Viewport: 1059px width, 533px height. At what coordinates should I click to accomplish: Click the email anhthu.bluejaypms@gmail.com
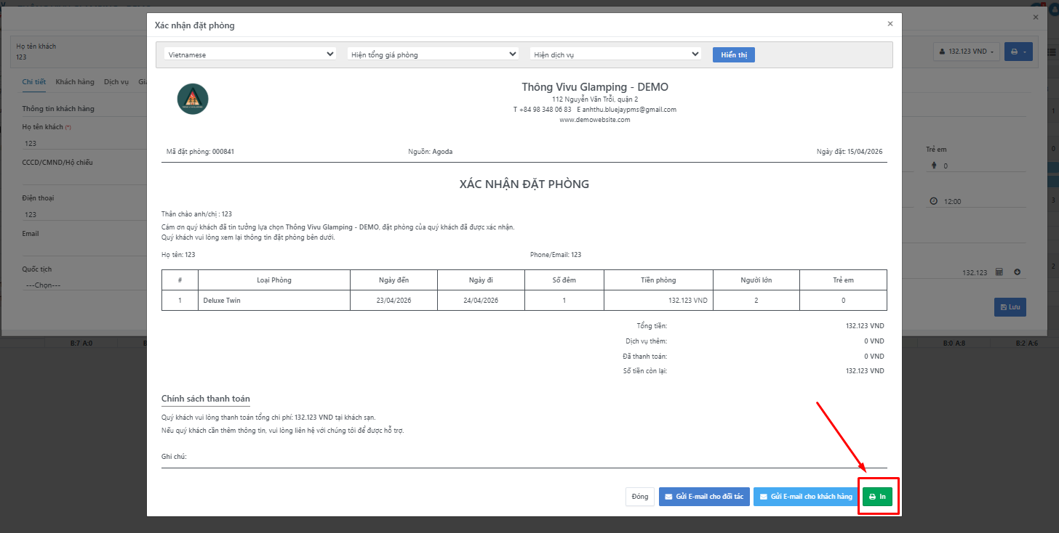click(x=629, y=110)
